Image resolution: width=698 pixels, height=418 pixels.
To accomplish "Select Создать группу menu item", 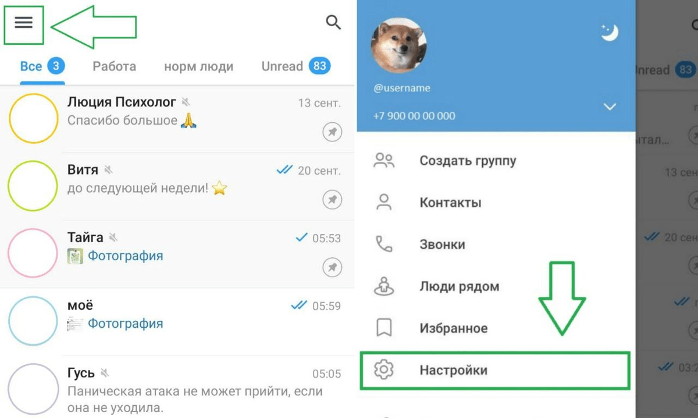I will [x=496, y=161].
